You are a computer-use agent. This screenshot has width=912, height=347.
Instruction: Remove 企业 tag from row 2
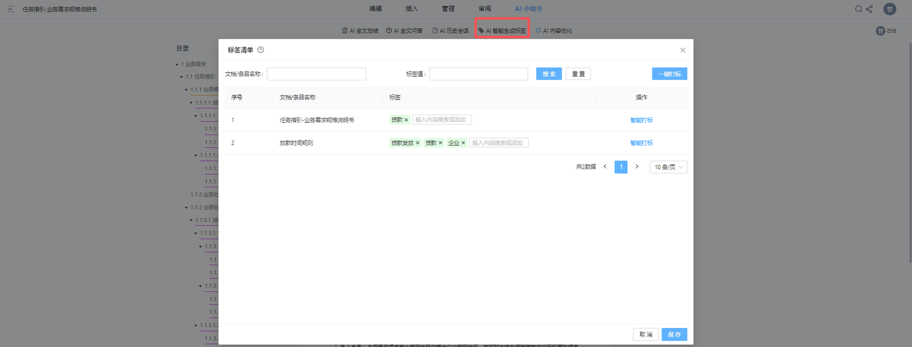pos(463,143)
